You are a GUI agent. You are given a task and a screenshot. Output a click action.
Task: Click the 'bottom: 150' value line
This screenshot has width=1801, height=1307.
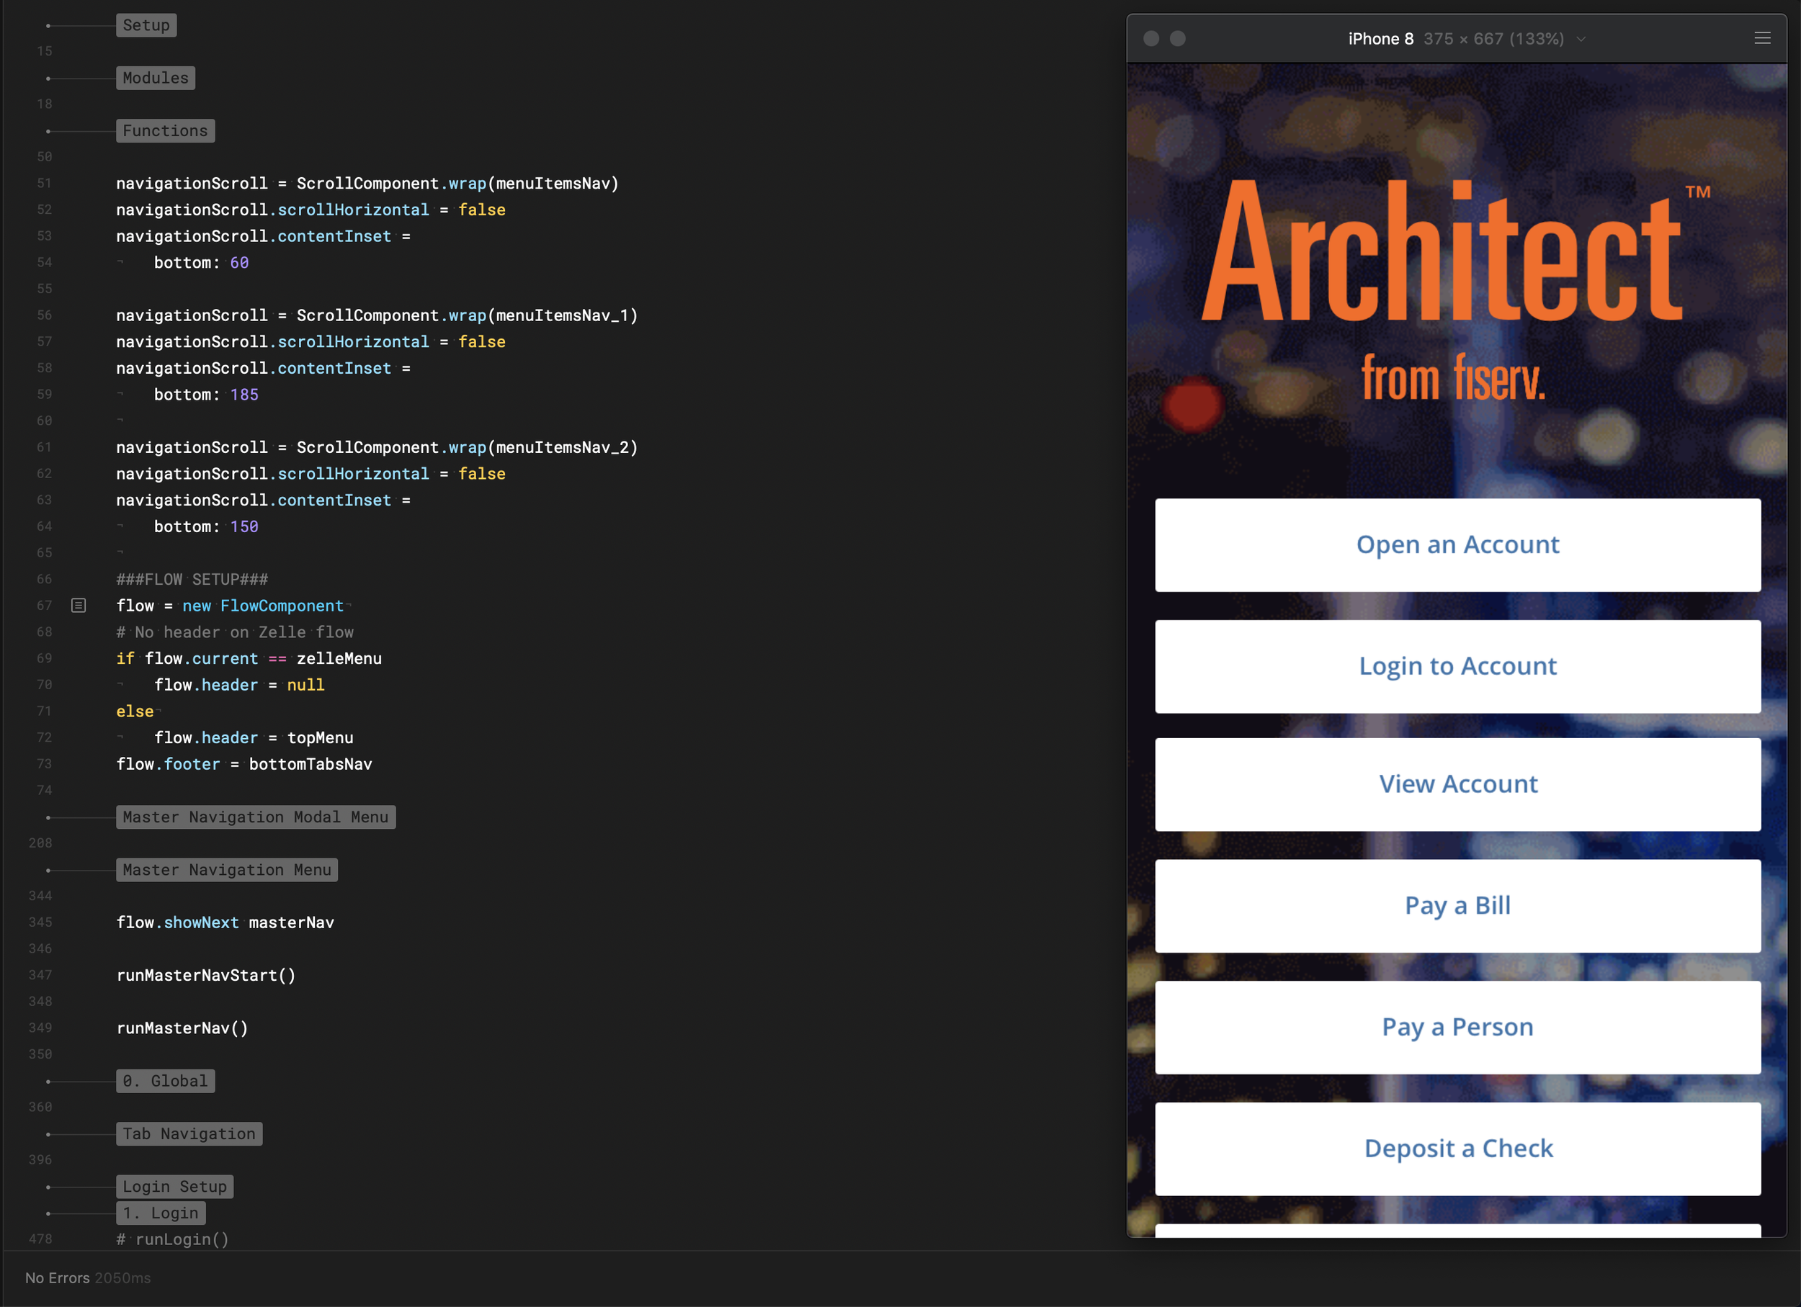(x=205, y=527)
